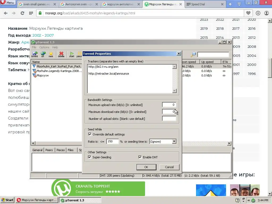Click the uTorrent search text box
The height and width of the screenshot is (204, 272).
(213, 54)
